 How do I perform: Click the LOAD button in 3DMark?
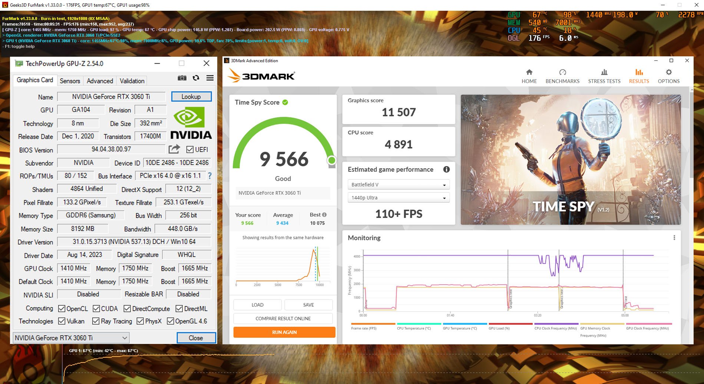point(257,305)
